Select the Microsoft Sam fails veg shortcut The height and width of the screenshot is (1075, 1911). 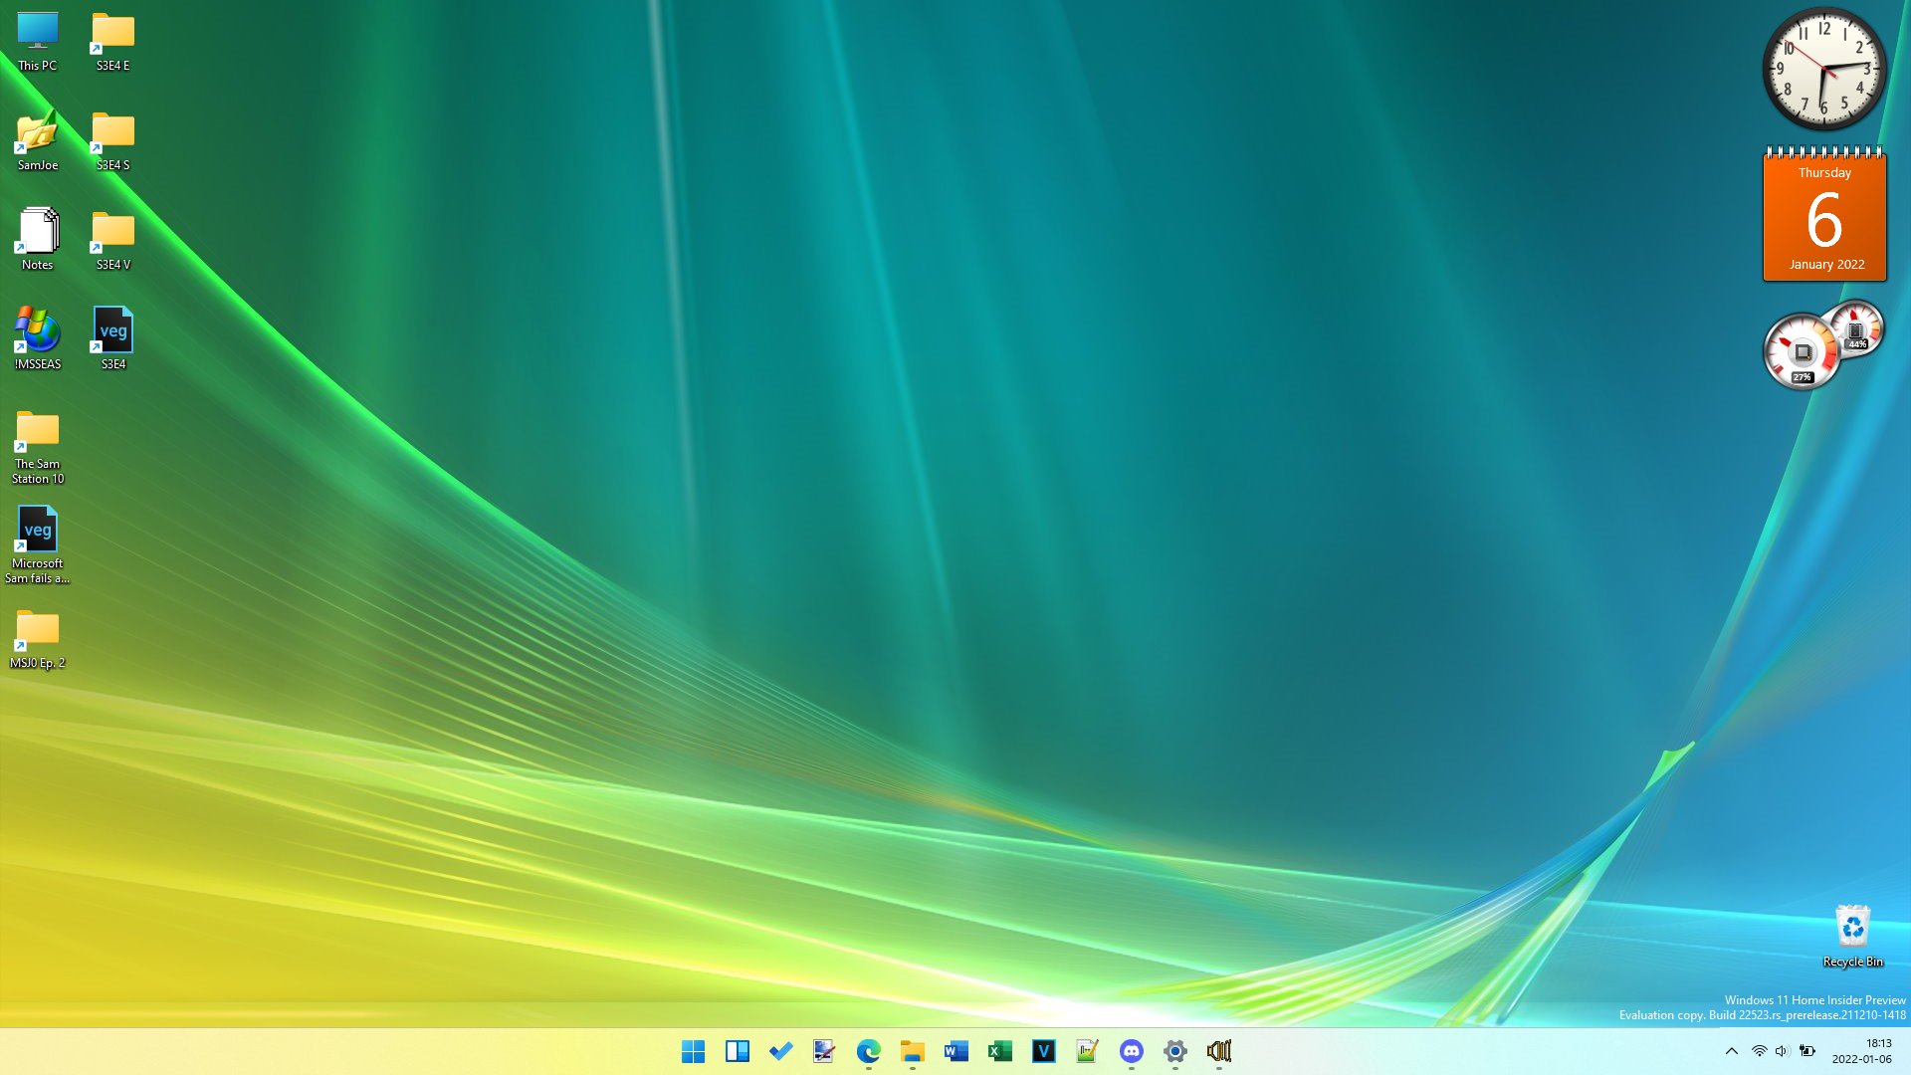tap(38, 545)
